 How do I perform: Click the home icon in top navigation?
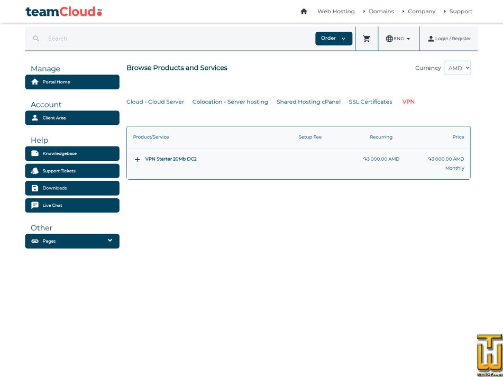pyautogui.click(x=304, y=11)
